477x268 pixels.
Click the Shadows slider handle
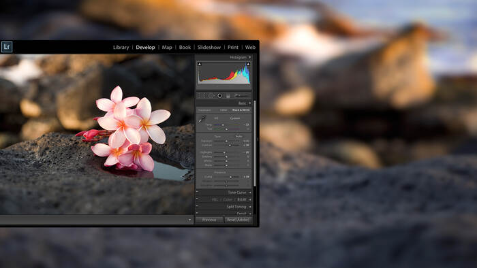(x=226, y=156)
